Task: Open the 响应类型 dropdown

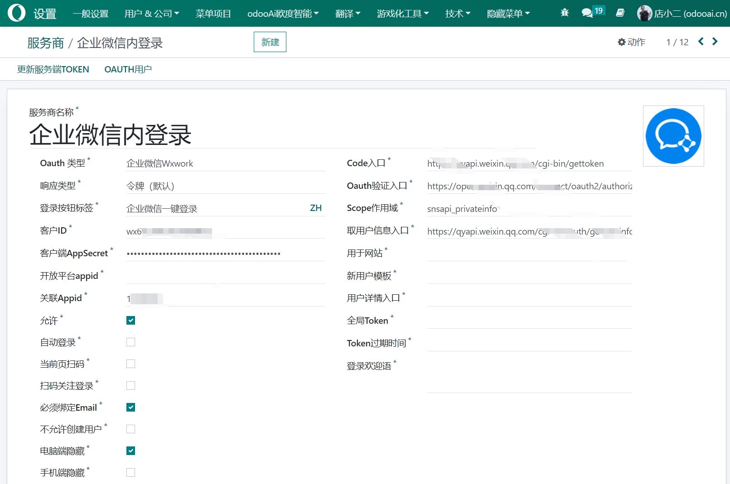Action: click(226, 186)
